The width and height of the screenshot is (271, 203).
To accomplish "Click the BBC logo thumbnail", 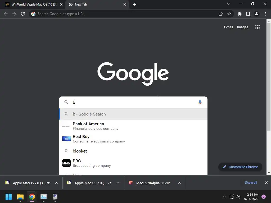I will point(66,163).
